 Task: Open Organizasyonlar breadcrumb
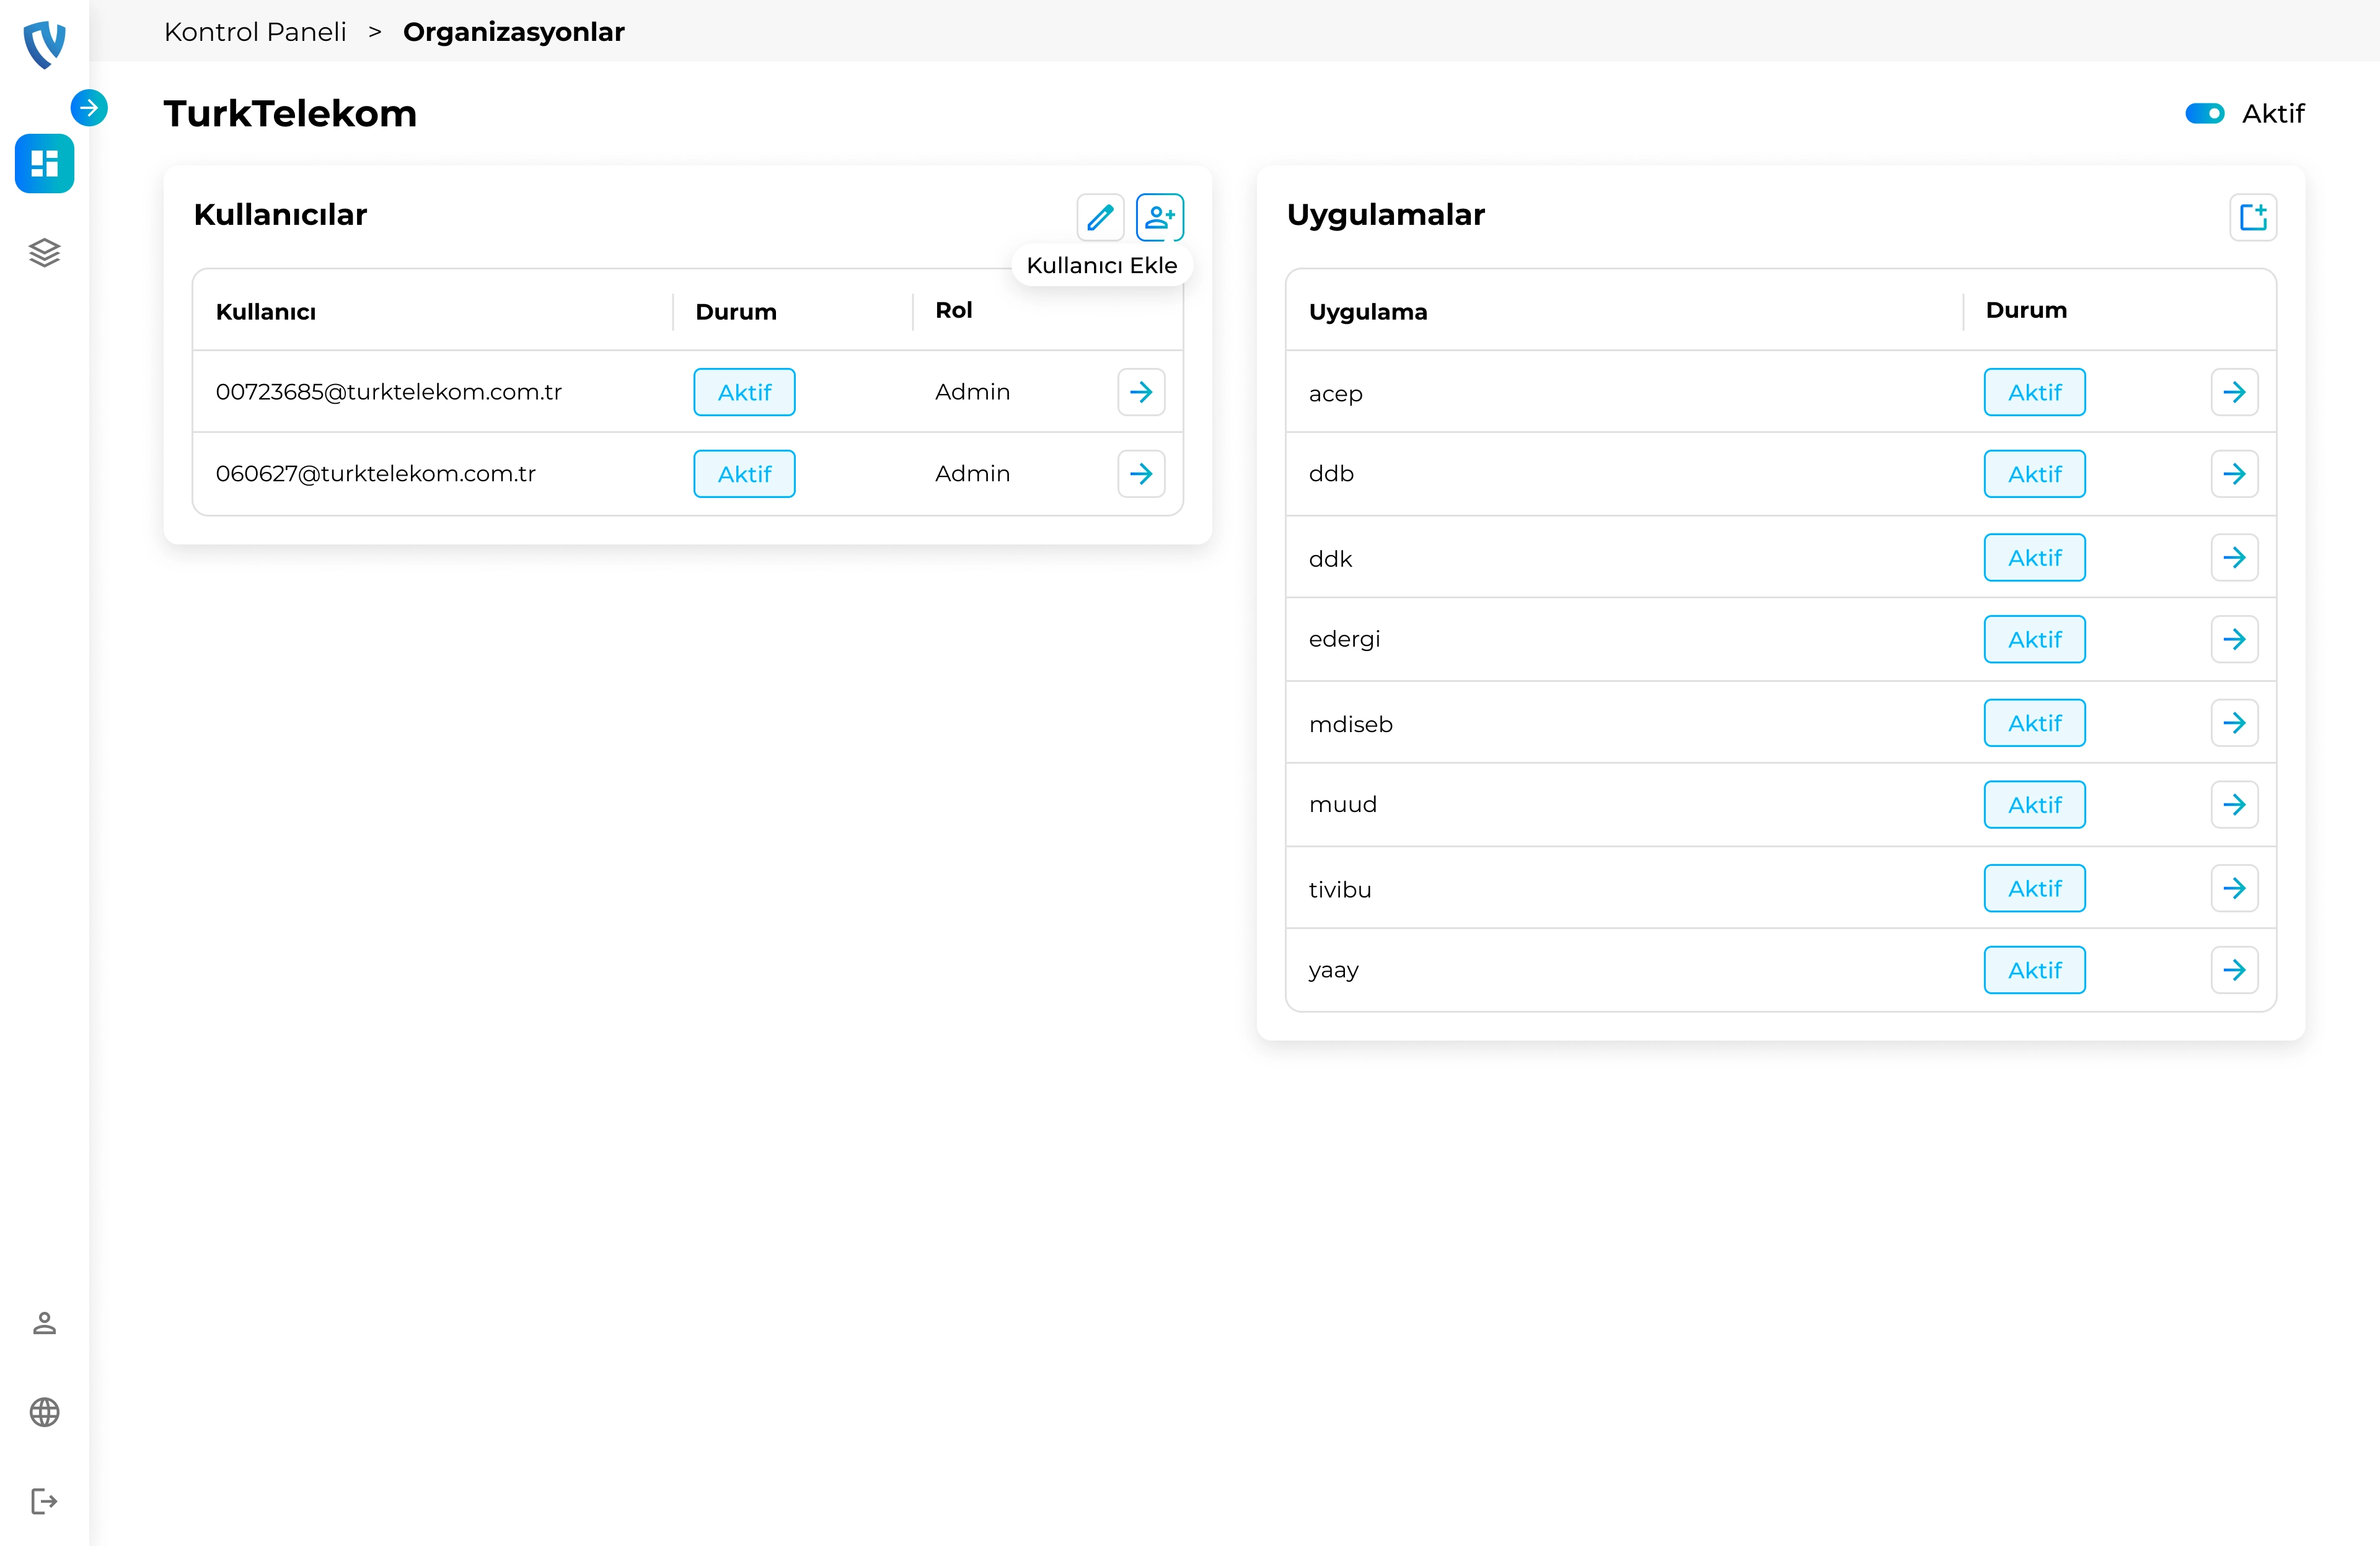[514, 32]
